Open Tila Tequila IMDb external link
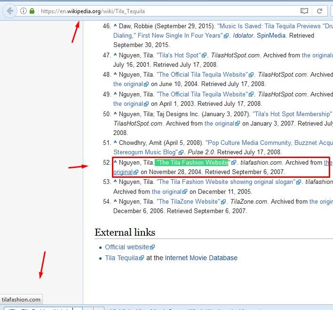The width and height of the screenshot is (333, 310). pyautogui.click(x=121, y=258)
